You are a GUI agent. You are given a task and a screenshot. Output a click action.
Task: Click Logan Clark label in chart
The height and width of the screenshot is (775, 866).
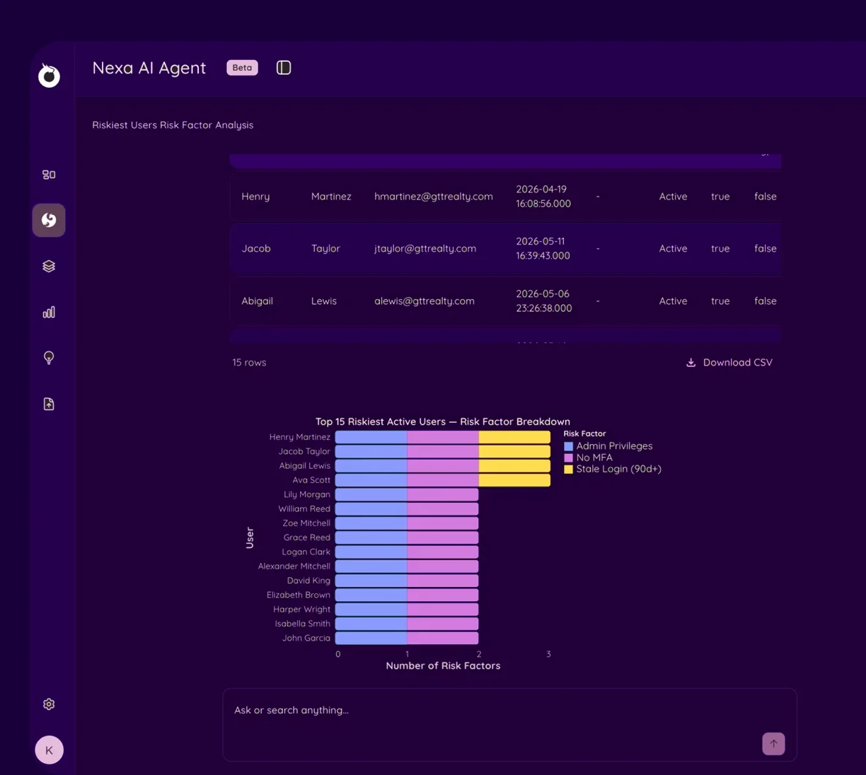306,552
